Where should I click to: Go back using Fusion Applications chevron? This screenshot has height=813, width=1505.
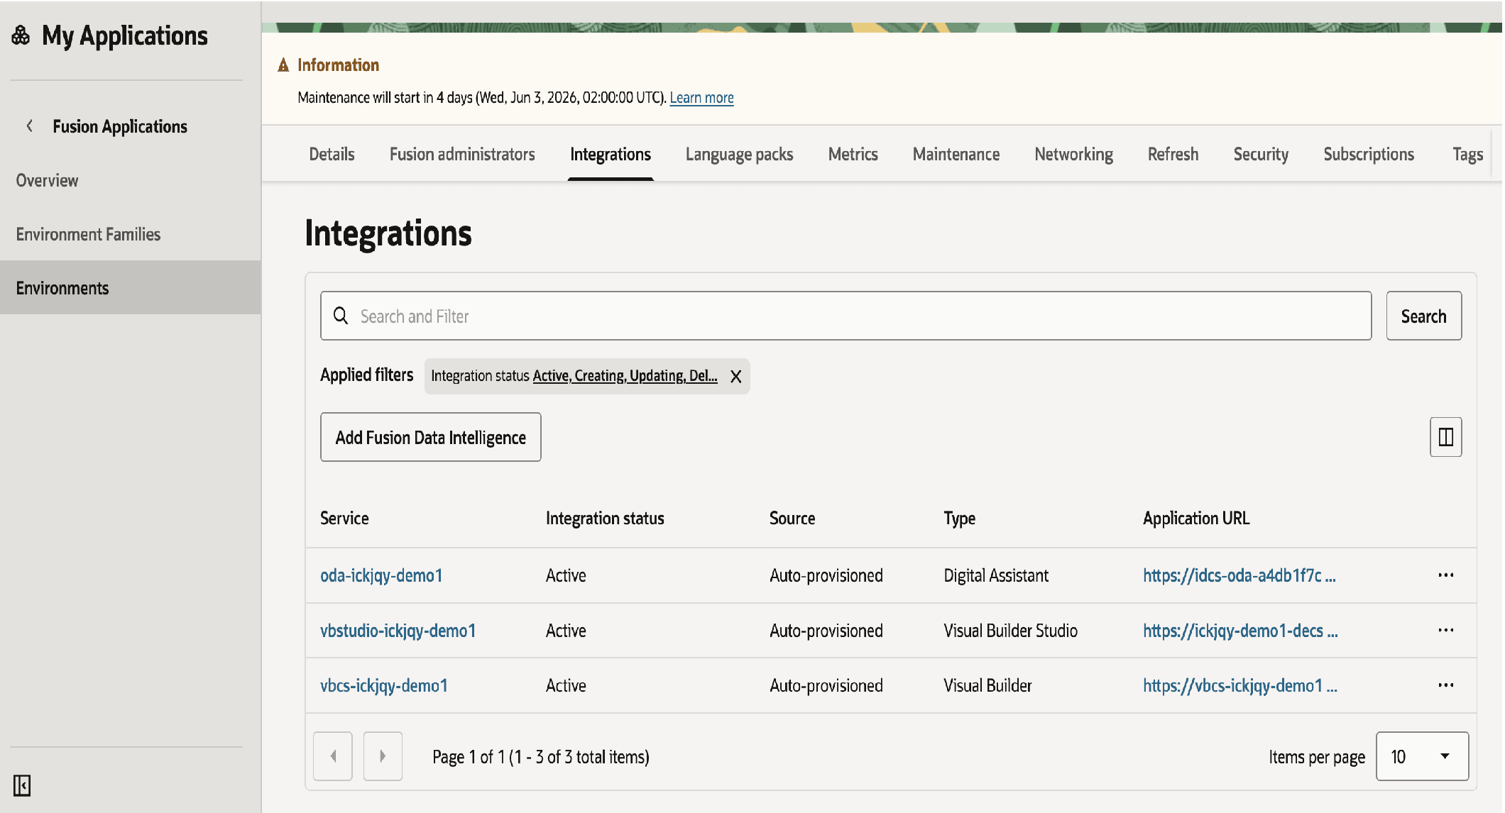coord(29,126)
